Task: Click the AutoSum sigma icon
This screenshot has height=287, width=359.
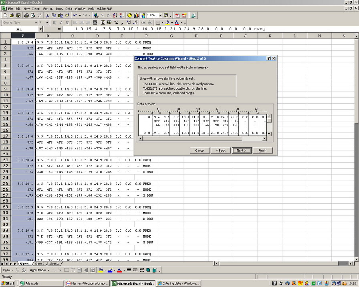Action: point(102,15)
